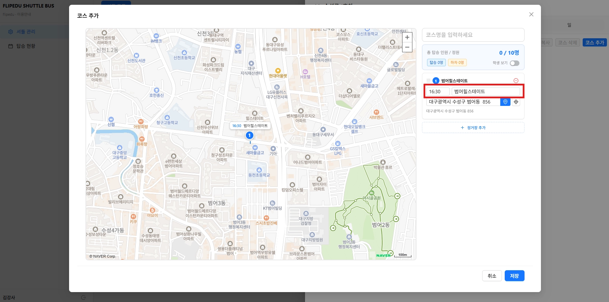Zoom in the map with the plus button

pyautogui.click(x=407, y=37)
